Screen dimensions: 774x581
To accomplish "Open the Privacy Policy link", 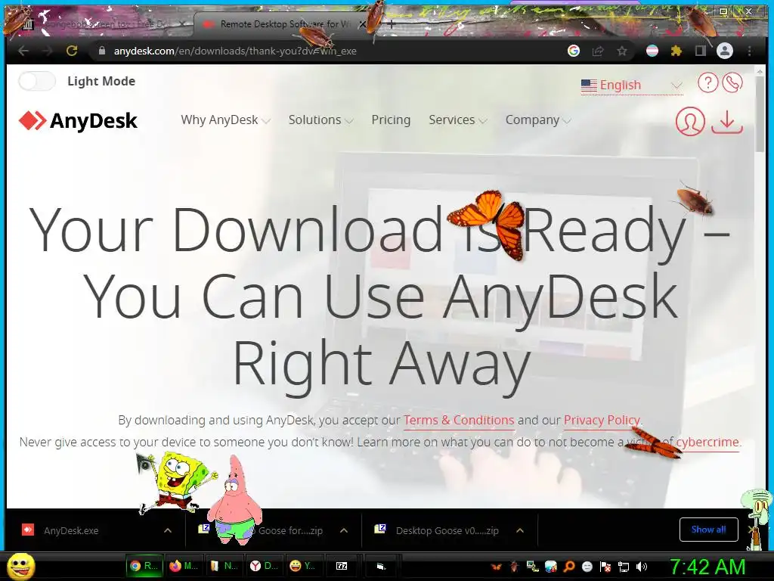I will coord(602,420).
